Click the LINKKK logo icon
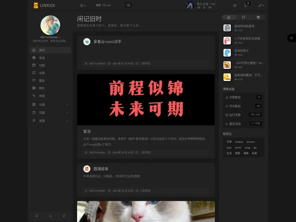This screenshot has height=222, width=296. click(36, 5)
